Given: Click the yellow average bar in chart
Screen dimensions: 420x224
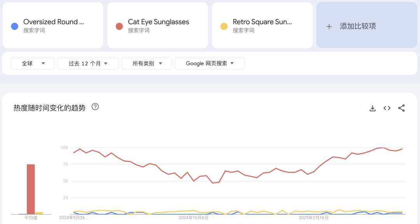Looking at the screenshot, I should point(39,213).
